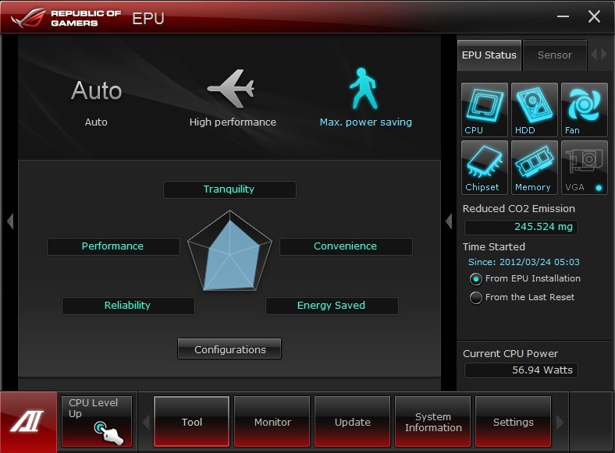The width and height of the screenshot is (615, 453).
Task: Select From the Last Reset radio button
Action: [476, 298]
